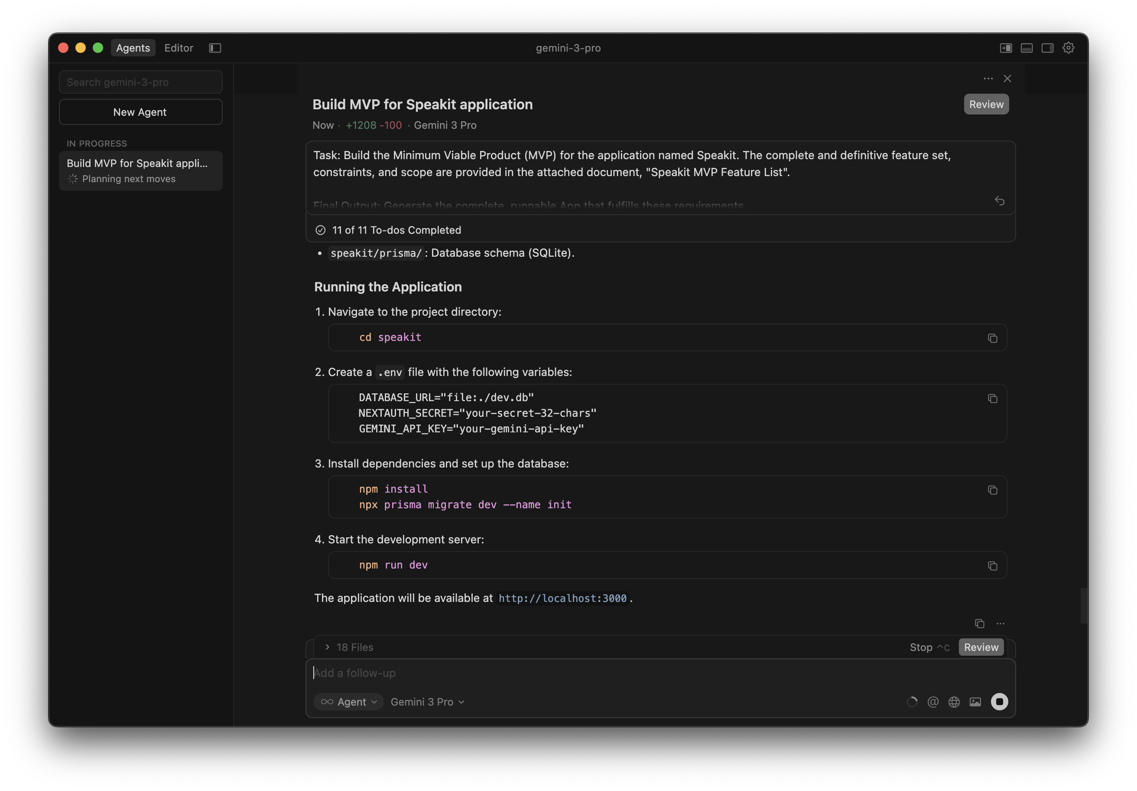Copy the .env variables code block
The height and width of the screenshot is (791, 1137).
point(992,399)
